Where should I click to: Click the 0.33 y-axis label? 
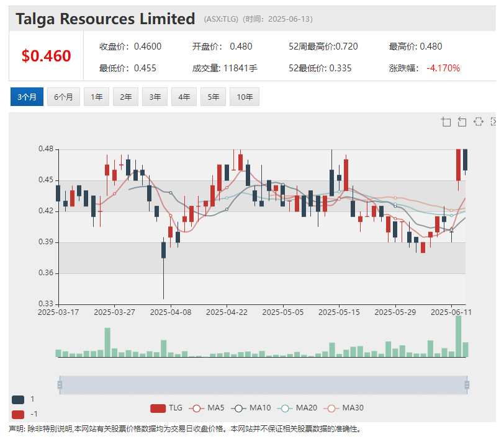46,304
